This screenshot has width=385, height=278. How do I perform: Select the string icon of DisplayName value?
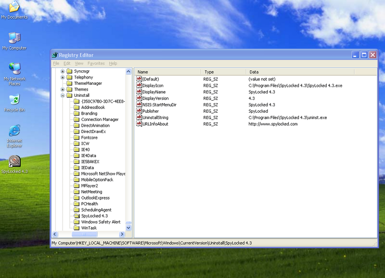[x=139, y=92]
